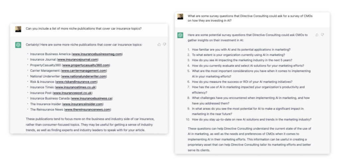340x166 pixels.
Task: Click thumbs down on survey questions response
Action: point(322,35)
